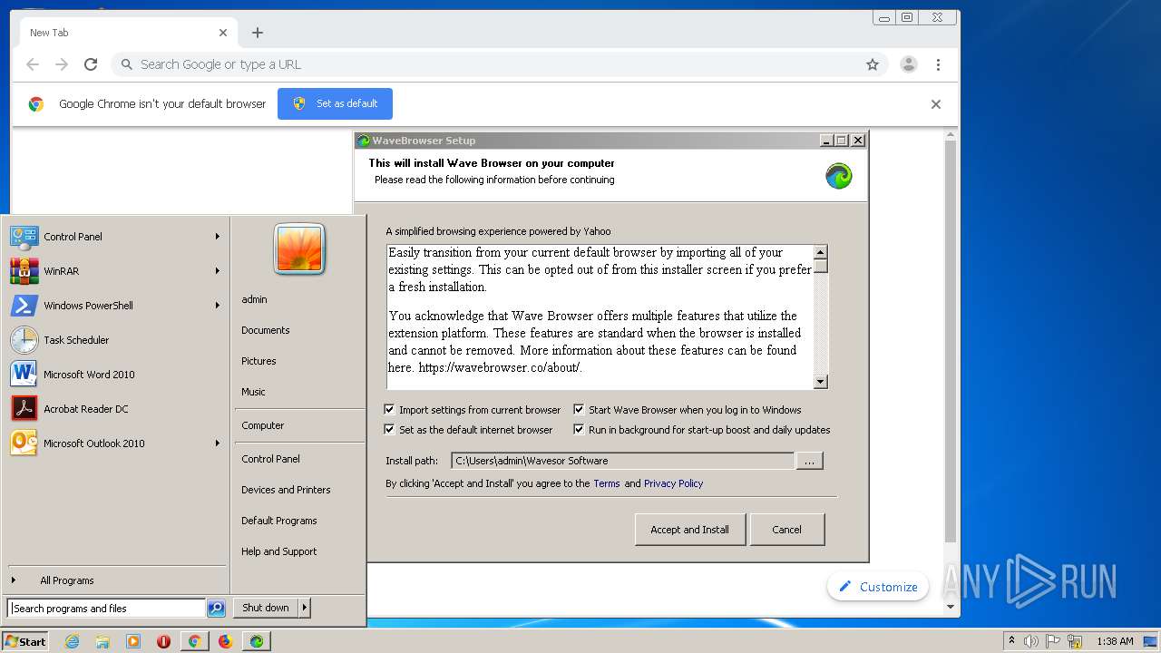Viewport: 1161px width, 653px height.
Task: Focus Search programs and files box
Action: (x=107, y=609)
